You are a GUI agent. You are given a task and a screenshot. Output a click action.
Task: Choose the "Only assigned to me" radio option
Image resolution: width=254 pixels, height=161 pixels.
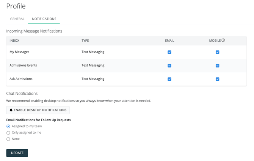pyautogui.click(x=8, y=133)
